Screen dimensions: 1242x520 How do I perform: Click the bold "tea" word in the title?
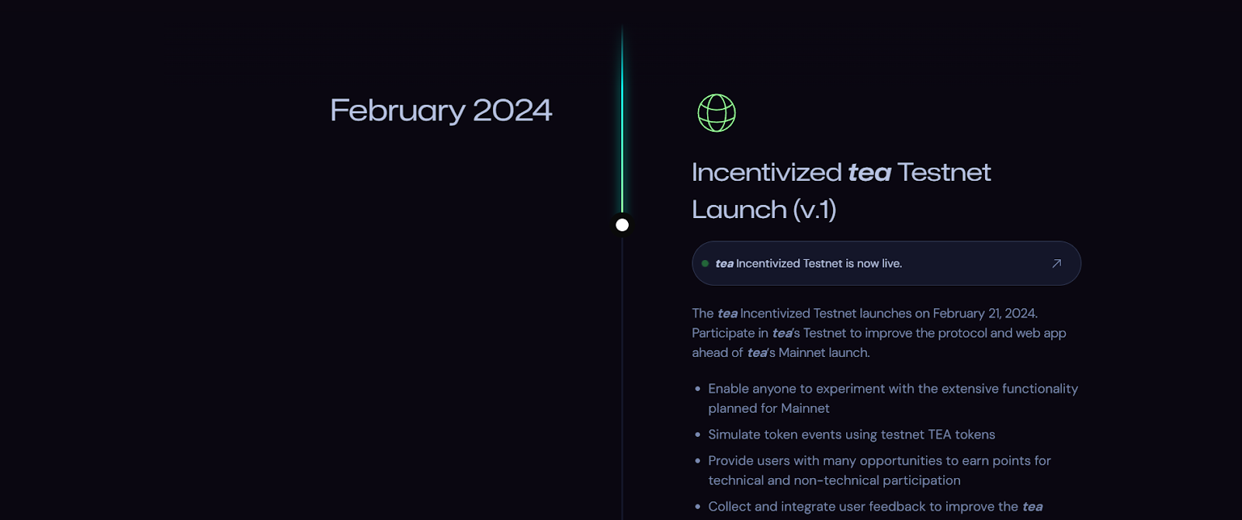point(869,172)
